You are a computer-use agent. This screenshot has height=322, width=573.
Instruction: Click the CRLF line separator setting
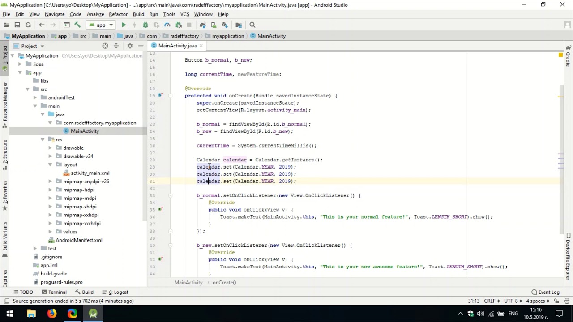click(492, 301)
